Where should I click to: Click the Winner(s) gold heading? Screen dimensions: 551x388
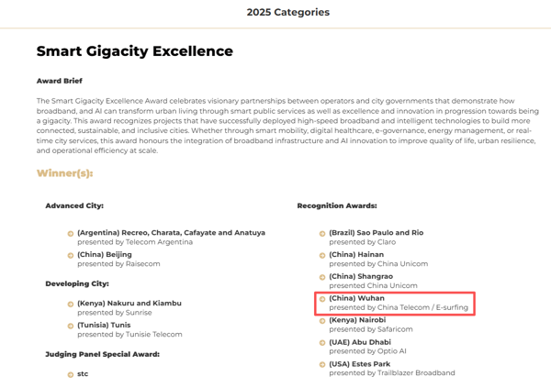pos(64,172)
